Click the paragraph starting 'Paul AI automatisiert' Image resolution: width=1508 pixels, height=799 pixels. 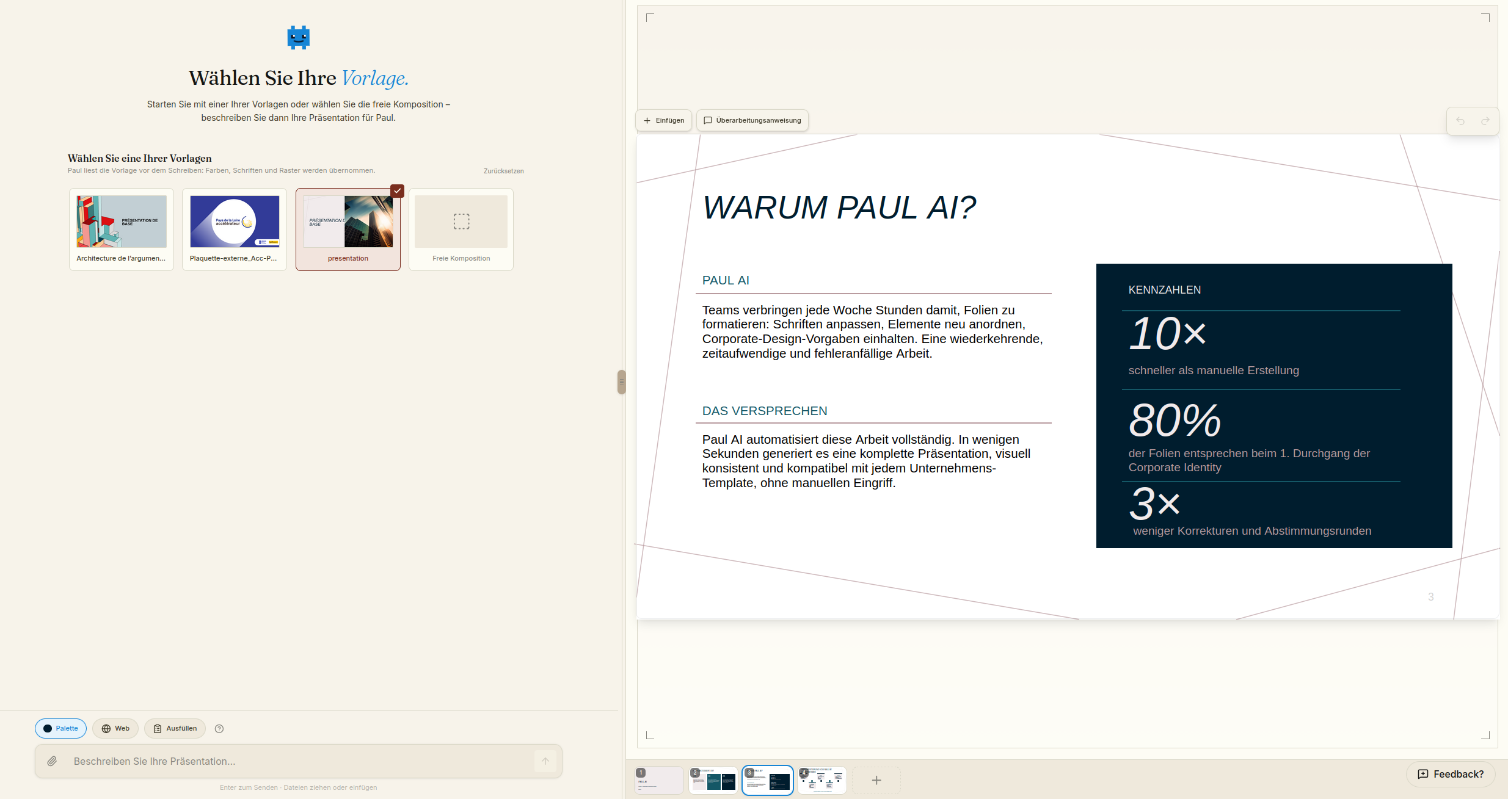pyautogui.click(x=867, y=461)
